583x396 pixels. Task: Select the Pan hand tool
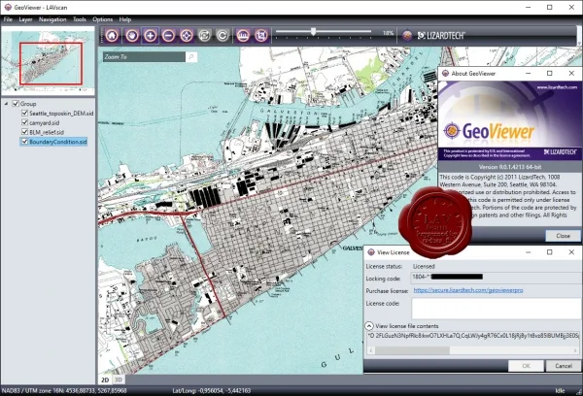coord(132,36)
